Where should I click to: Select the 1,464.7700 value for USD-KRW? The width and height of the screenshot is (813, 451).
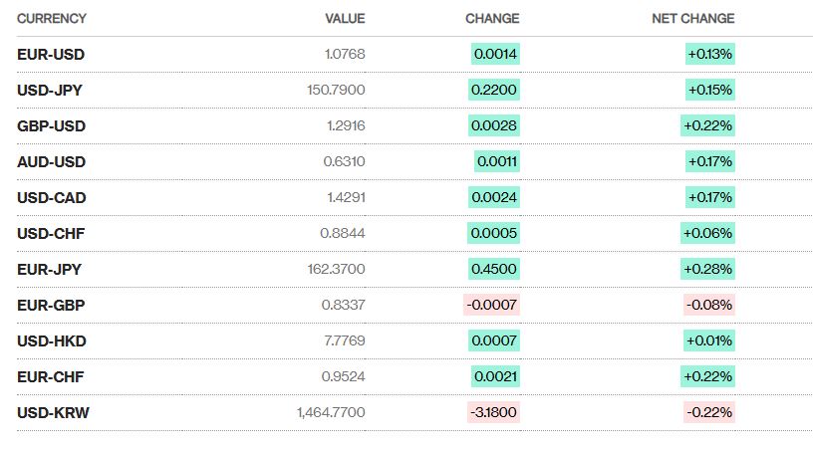point(331,412)
